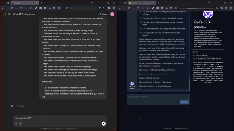Go back in the ChatGPT window
Image resolution: width=234 pixels, height=131 pixels.
[3, 8]
